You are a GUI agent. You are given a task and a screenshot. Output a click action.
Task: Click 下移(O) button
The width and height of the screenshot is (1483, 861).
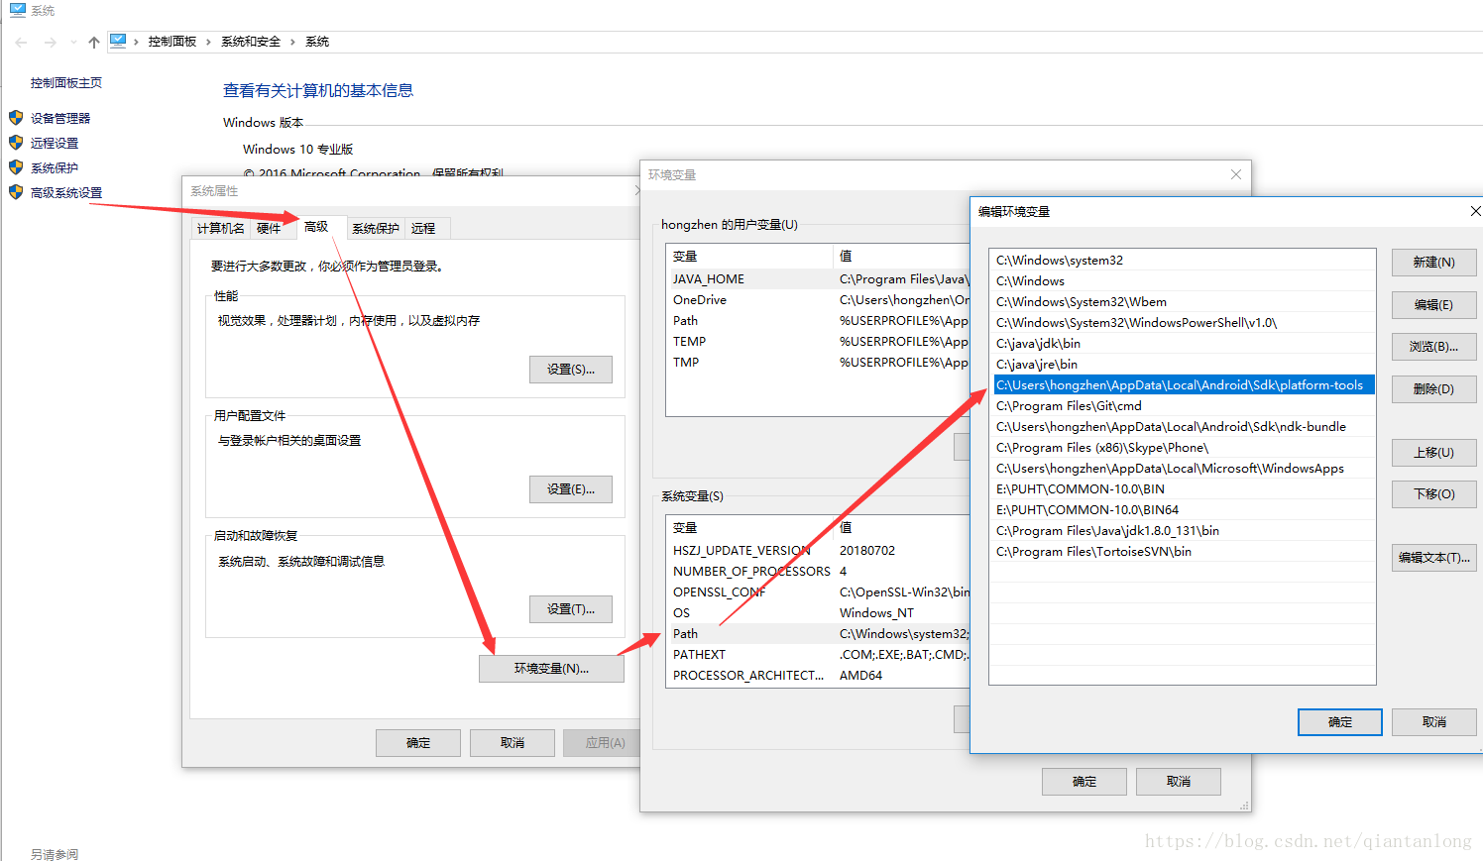[x=1434, y=494]
